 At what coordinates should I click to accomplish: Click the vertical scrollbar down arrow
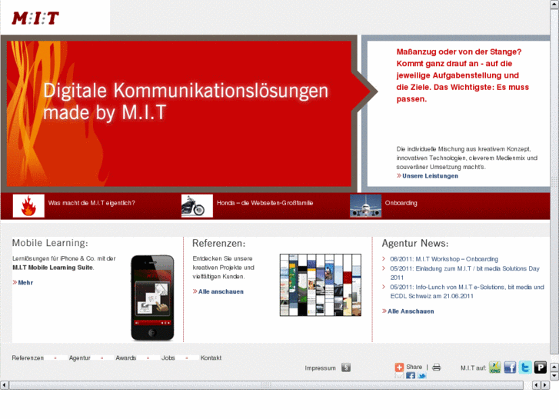click(x=554, y=375)
